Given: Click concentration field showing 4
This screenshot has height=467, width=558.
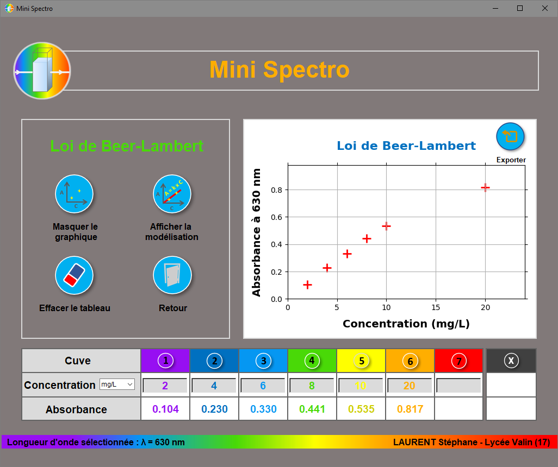Looking at the screenshot, I should click(x=214, y=385).
